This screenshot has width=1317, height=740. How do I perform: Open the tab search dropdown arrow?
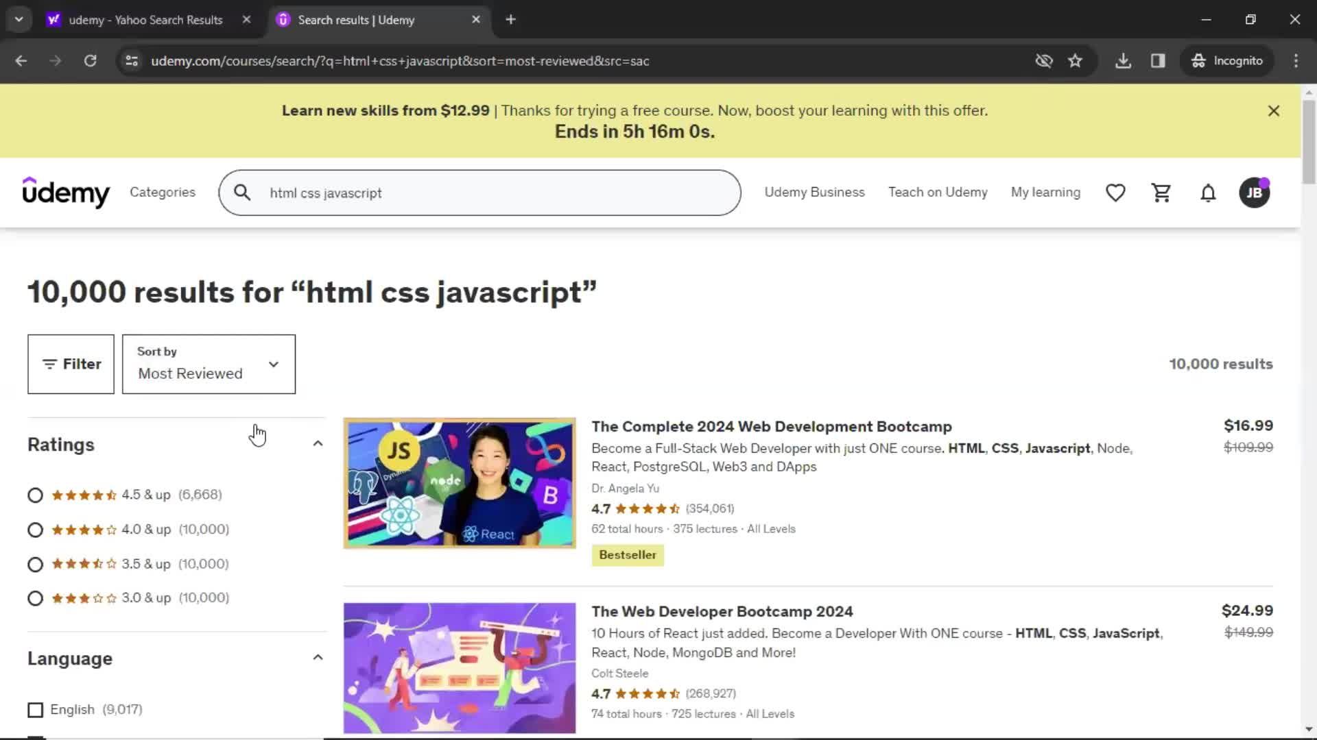(x=19, y=20)
